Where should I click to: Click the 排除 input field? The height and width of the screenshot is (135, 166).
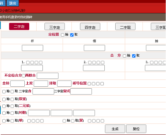click(64, 84)
